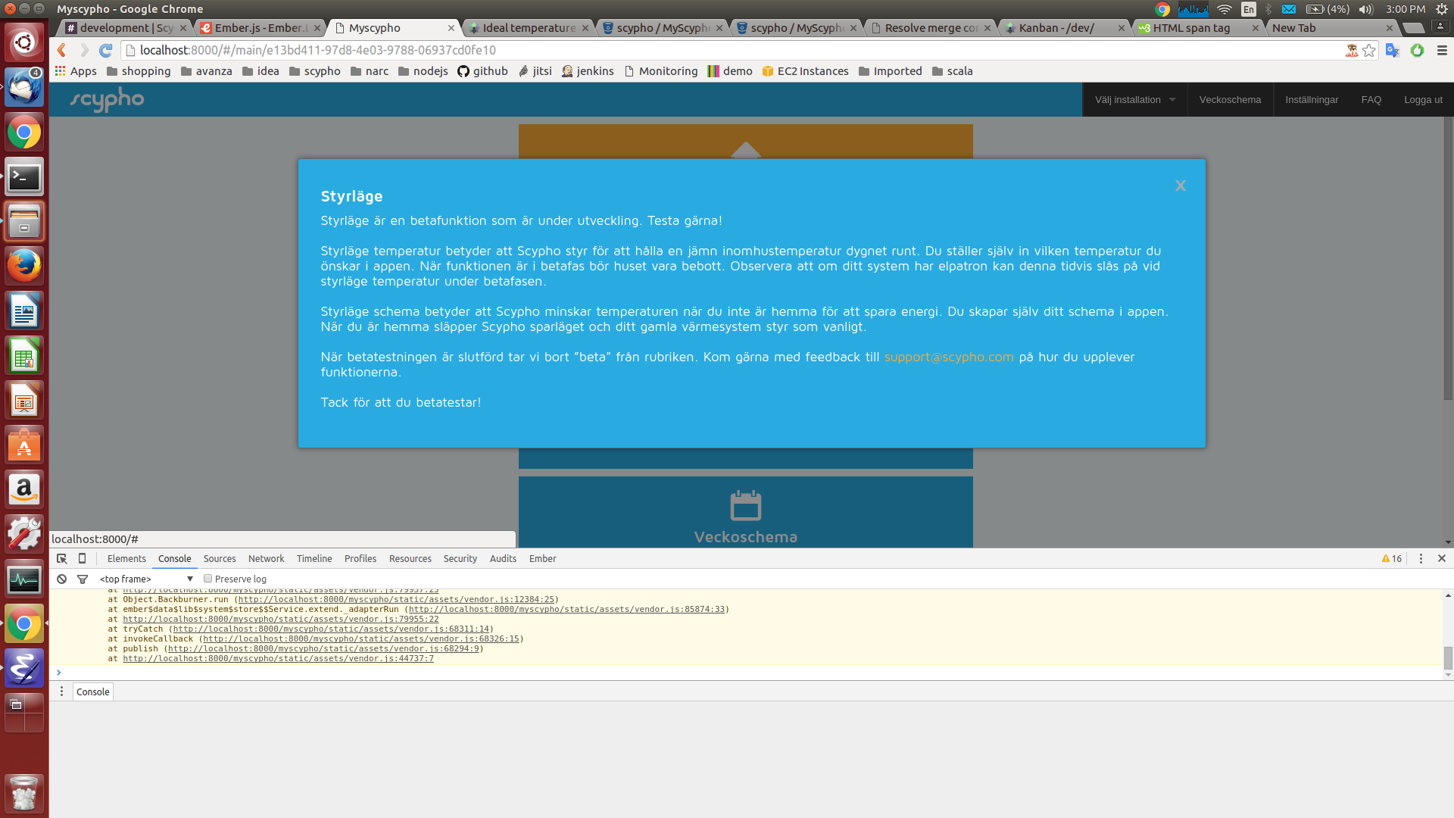Viewport: 1454px width, 818px height.
Task: Switch to the Kanban - /dev/ tab
Action: (1064, 28)
